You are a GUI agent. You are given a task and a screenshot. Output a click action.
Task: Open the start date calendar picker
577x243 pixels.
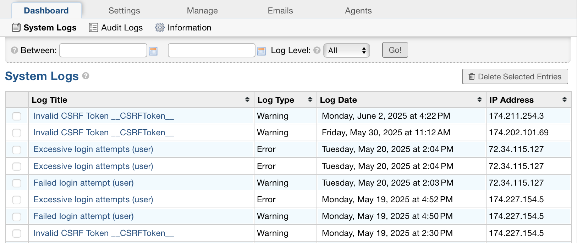(x=153, y=51)
